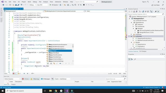Click the Property Pages wrench in Properties panel

coord(135,59)
